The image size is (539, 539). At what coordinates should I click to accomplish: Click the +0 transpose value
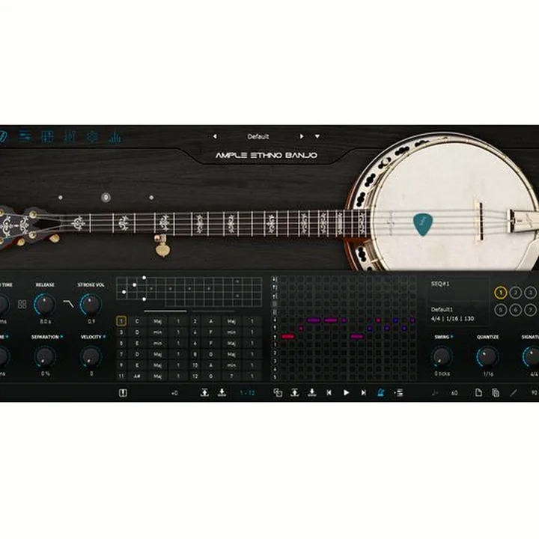174,392
